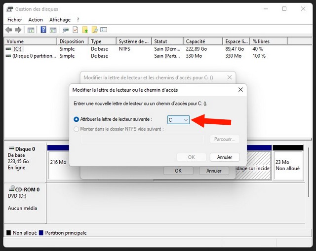Image resolution: width=316 pixels, height=251 pixels.
Task: Click the yellow folder icon with green arrow
Action: tap(85, 30)
